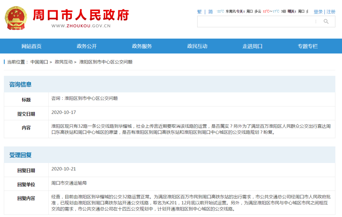This screenshot has height=217, width=342.
Task: Switch to simplified Chinese via 简
Action: pos(211,12)
